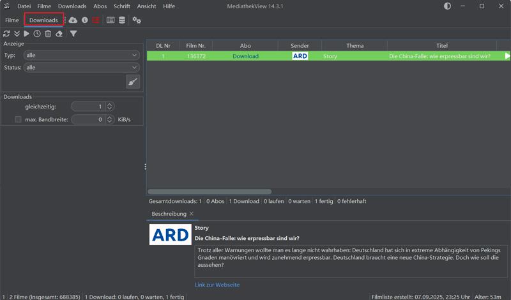Click the gleichzeitig spinner arrows
Image resolution: width=511 pixels, height=300 pixels.
pos(109,107)
